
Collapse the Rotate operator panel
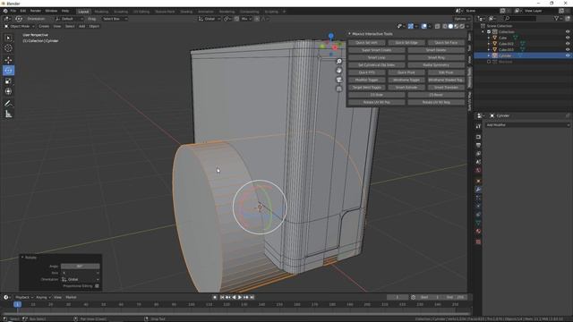pyautogui.click(x=22, y=258)
